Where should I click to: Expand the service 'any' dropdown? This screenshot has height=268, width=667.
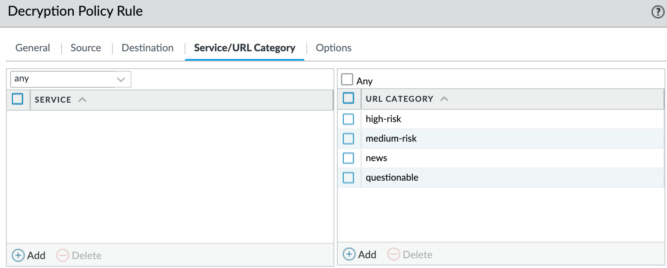tap(121, 79)
